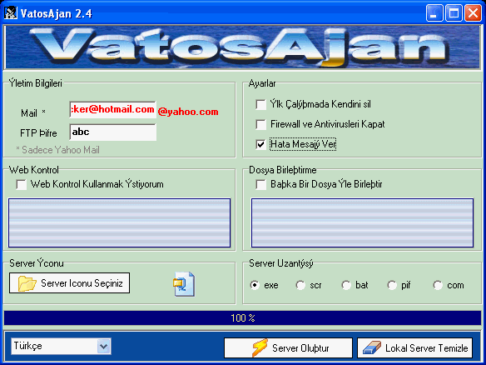
Task: Click the Web Kontrol striped text area
Action: [x=119, y=222]
